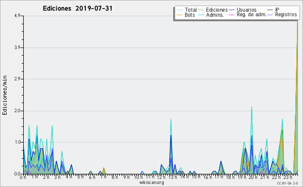Click the CC BY-SA 3.0 license text
The width and height of the screenshot is (303, 187).
click(x=287, y=183)
